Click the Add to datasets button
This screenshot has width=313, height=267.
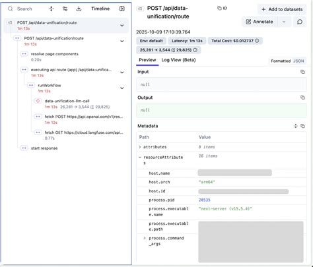pos(282,9)
